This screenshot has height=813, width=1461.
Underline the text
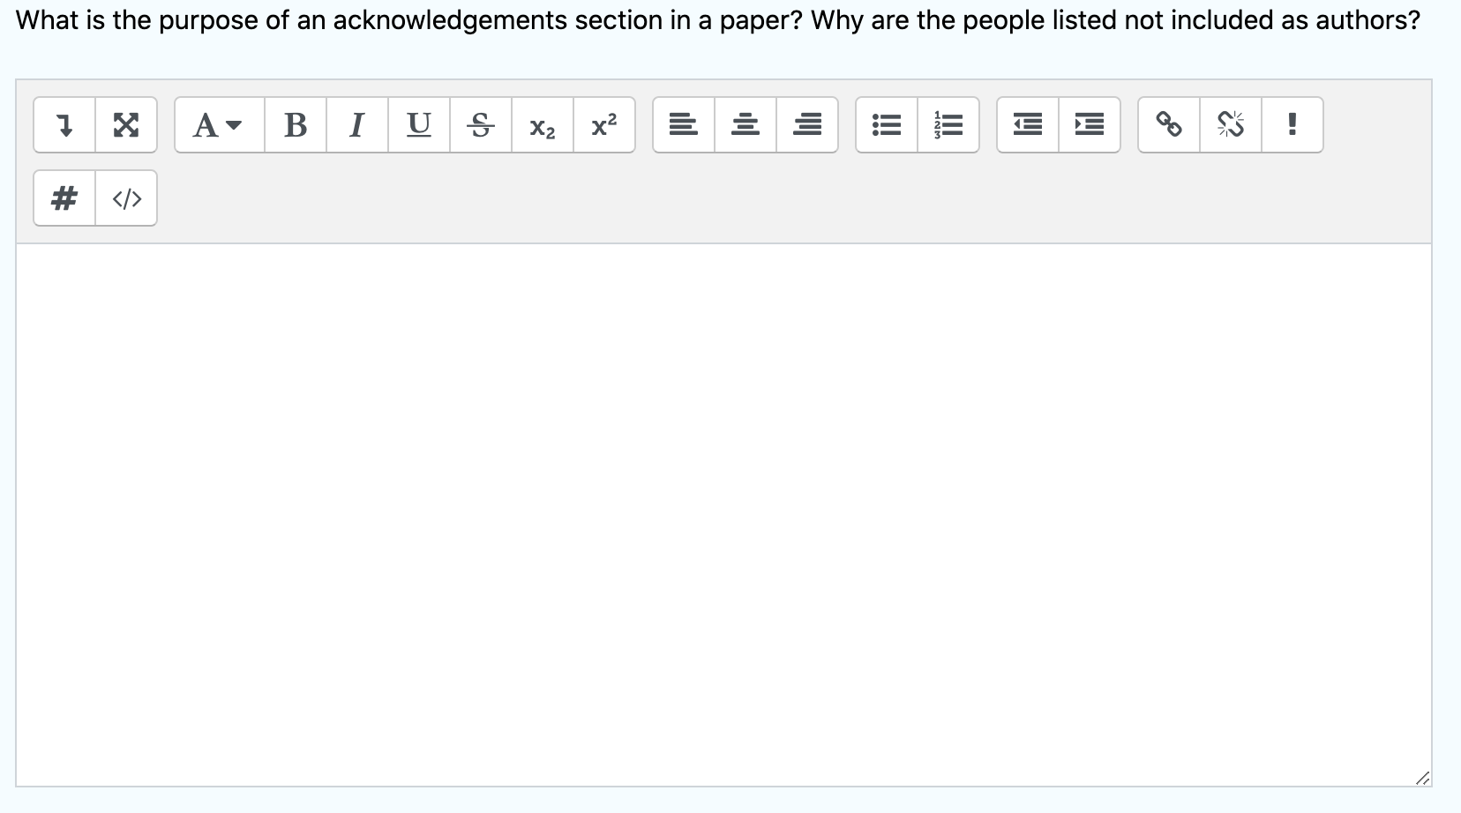tap(419, 125)
